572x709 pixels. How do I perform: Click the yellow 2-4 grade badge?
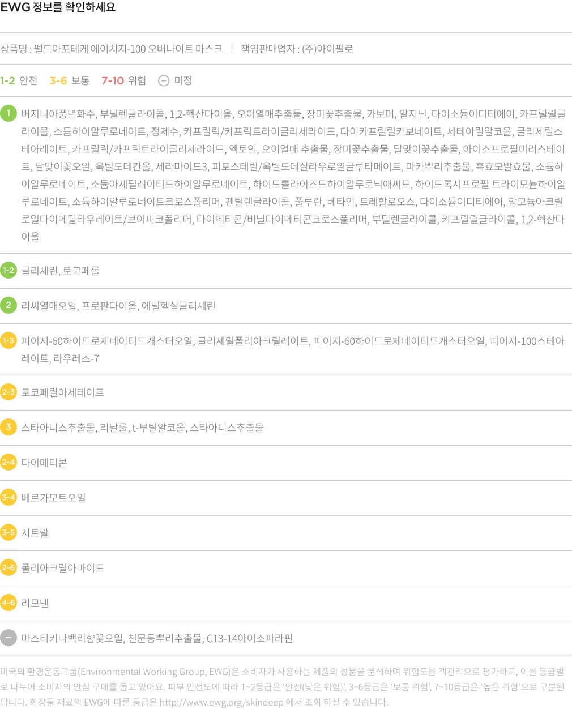(x=8, y=462)
